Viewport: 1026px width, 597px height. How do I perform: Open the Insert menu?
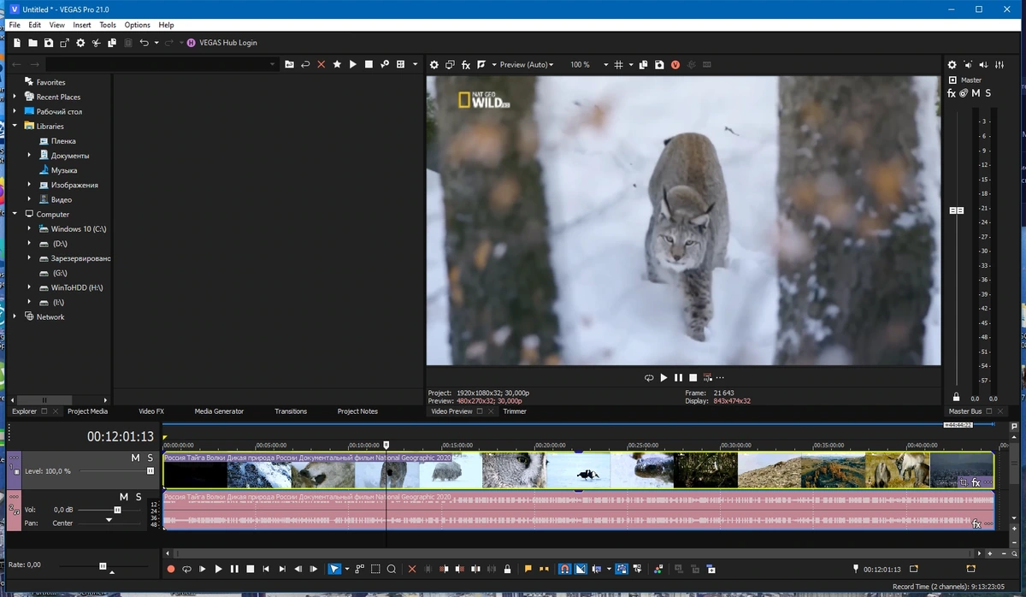pos(82,25)
